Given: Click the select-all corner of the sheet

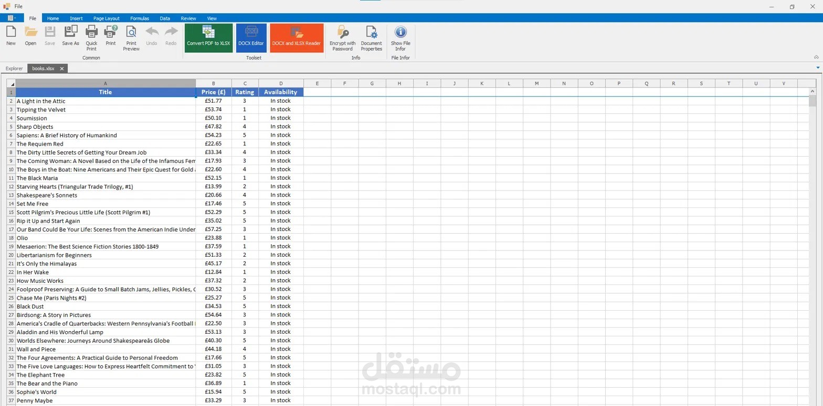Looking at the screenshot, I should pyautogui.click(x=11, y=83).
